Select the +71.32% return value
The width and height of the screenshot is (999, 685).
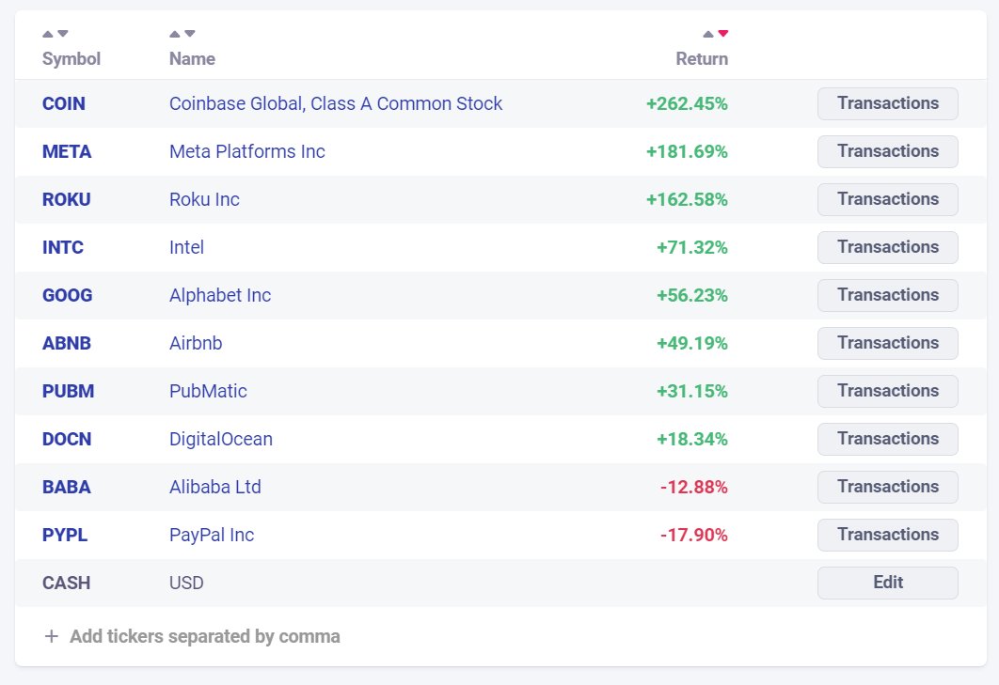692,247
